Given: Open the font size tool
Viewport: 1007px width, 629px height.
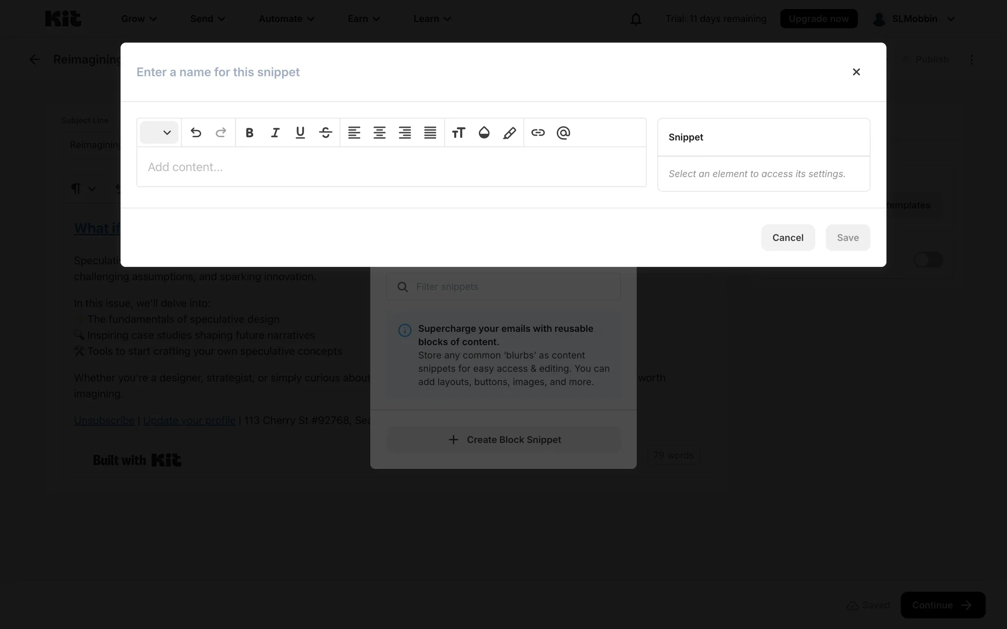Looking at the screenshot, I should coord(458,133).
